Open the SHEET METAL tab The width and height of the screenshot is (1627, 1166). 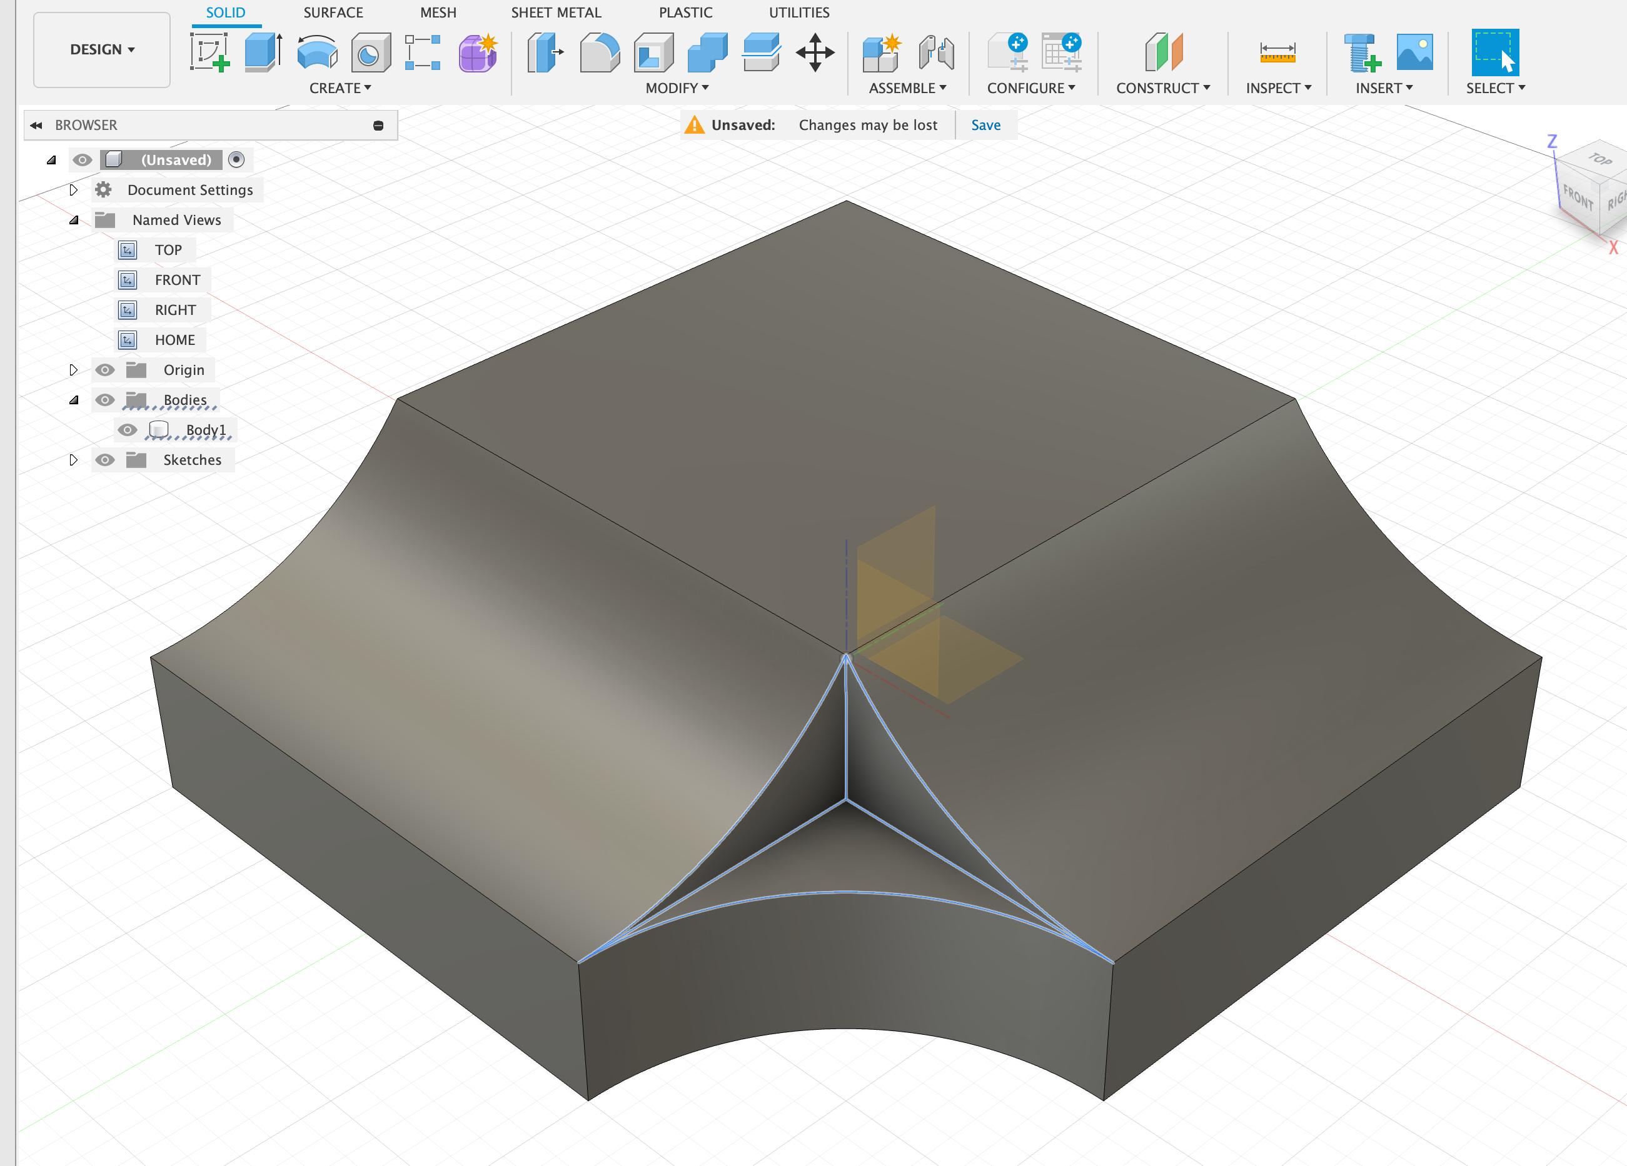[x=556, y=12]
